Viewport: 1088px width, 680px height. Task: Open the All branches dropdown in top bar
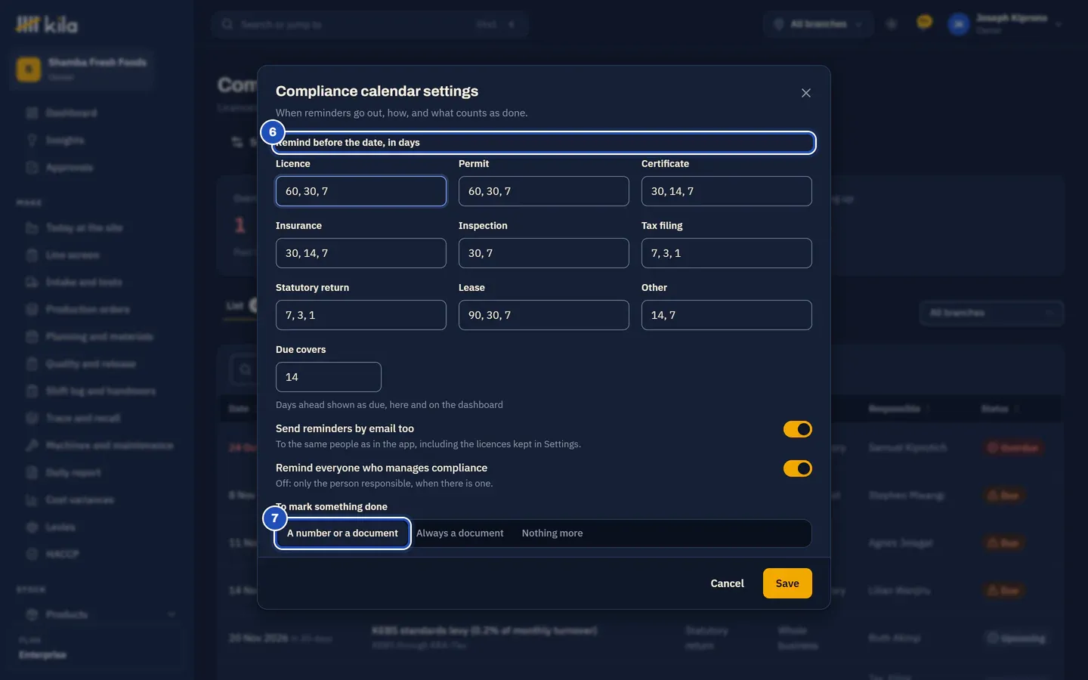818,24
